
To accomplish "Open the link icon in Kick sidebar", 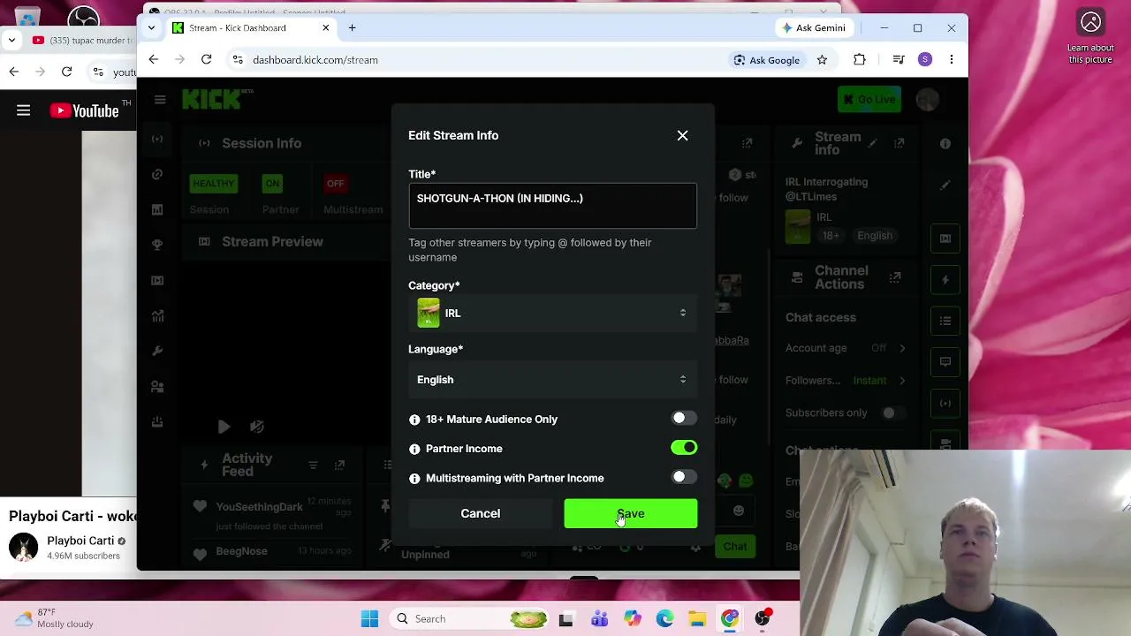I will click(x=157, y=174).
